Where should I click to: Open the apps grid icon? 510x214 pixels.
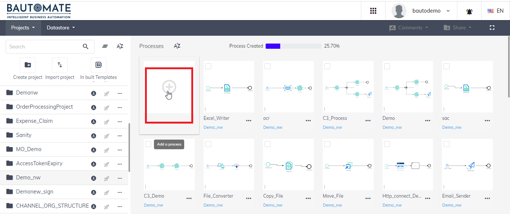pos(373,11)
